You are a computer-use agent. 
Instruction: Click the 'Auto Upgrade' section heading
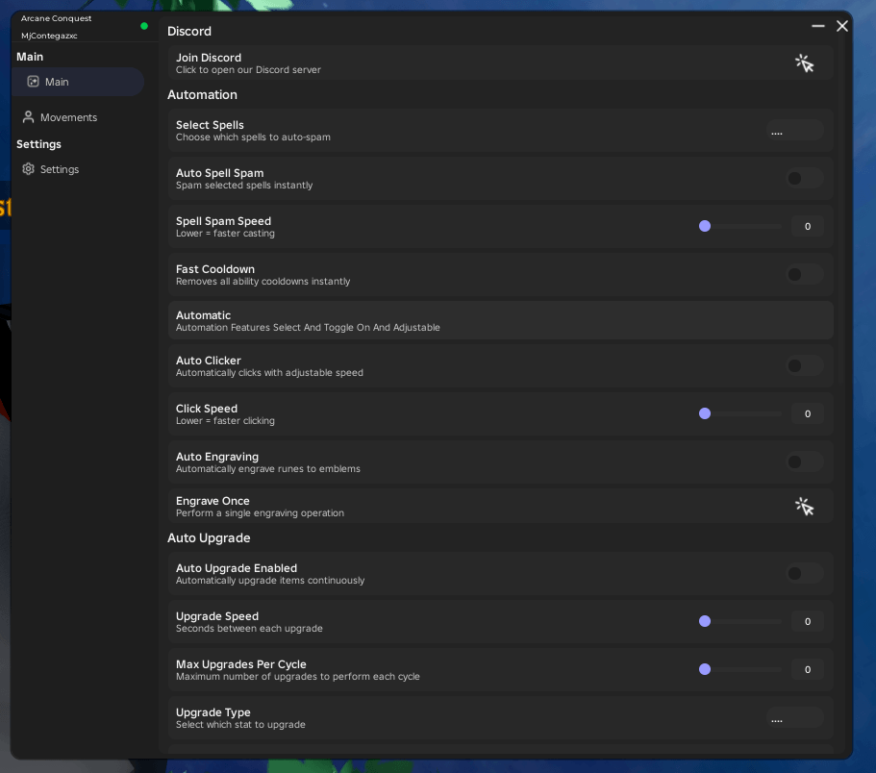[x=209, y=537]
